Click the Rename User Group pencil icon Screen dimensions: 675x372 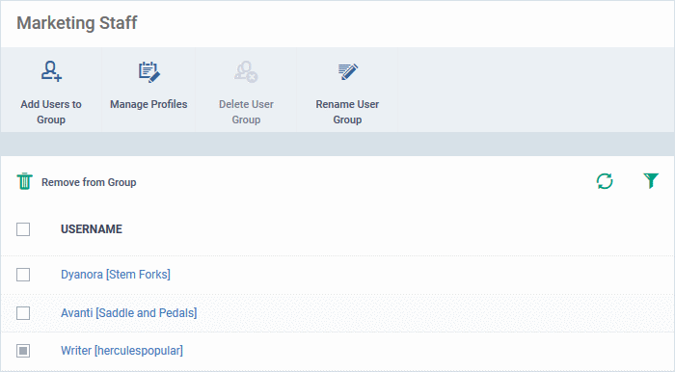[x=347, y=72]
